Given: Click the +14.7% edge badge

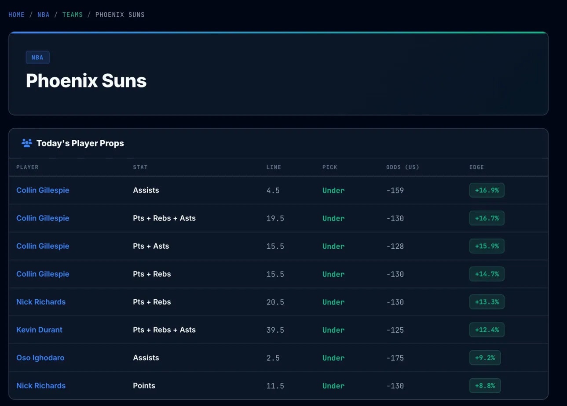Looking at the screenshot, I should [487, 274].
